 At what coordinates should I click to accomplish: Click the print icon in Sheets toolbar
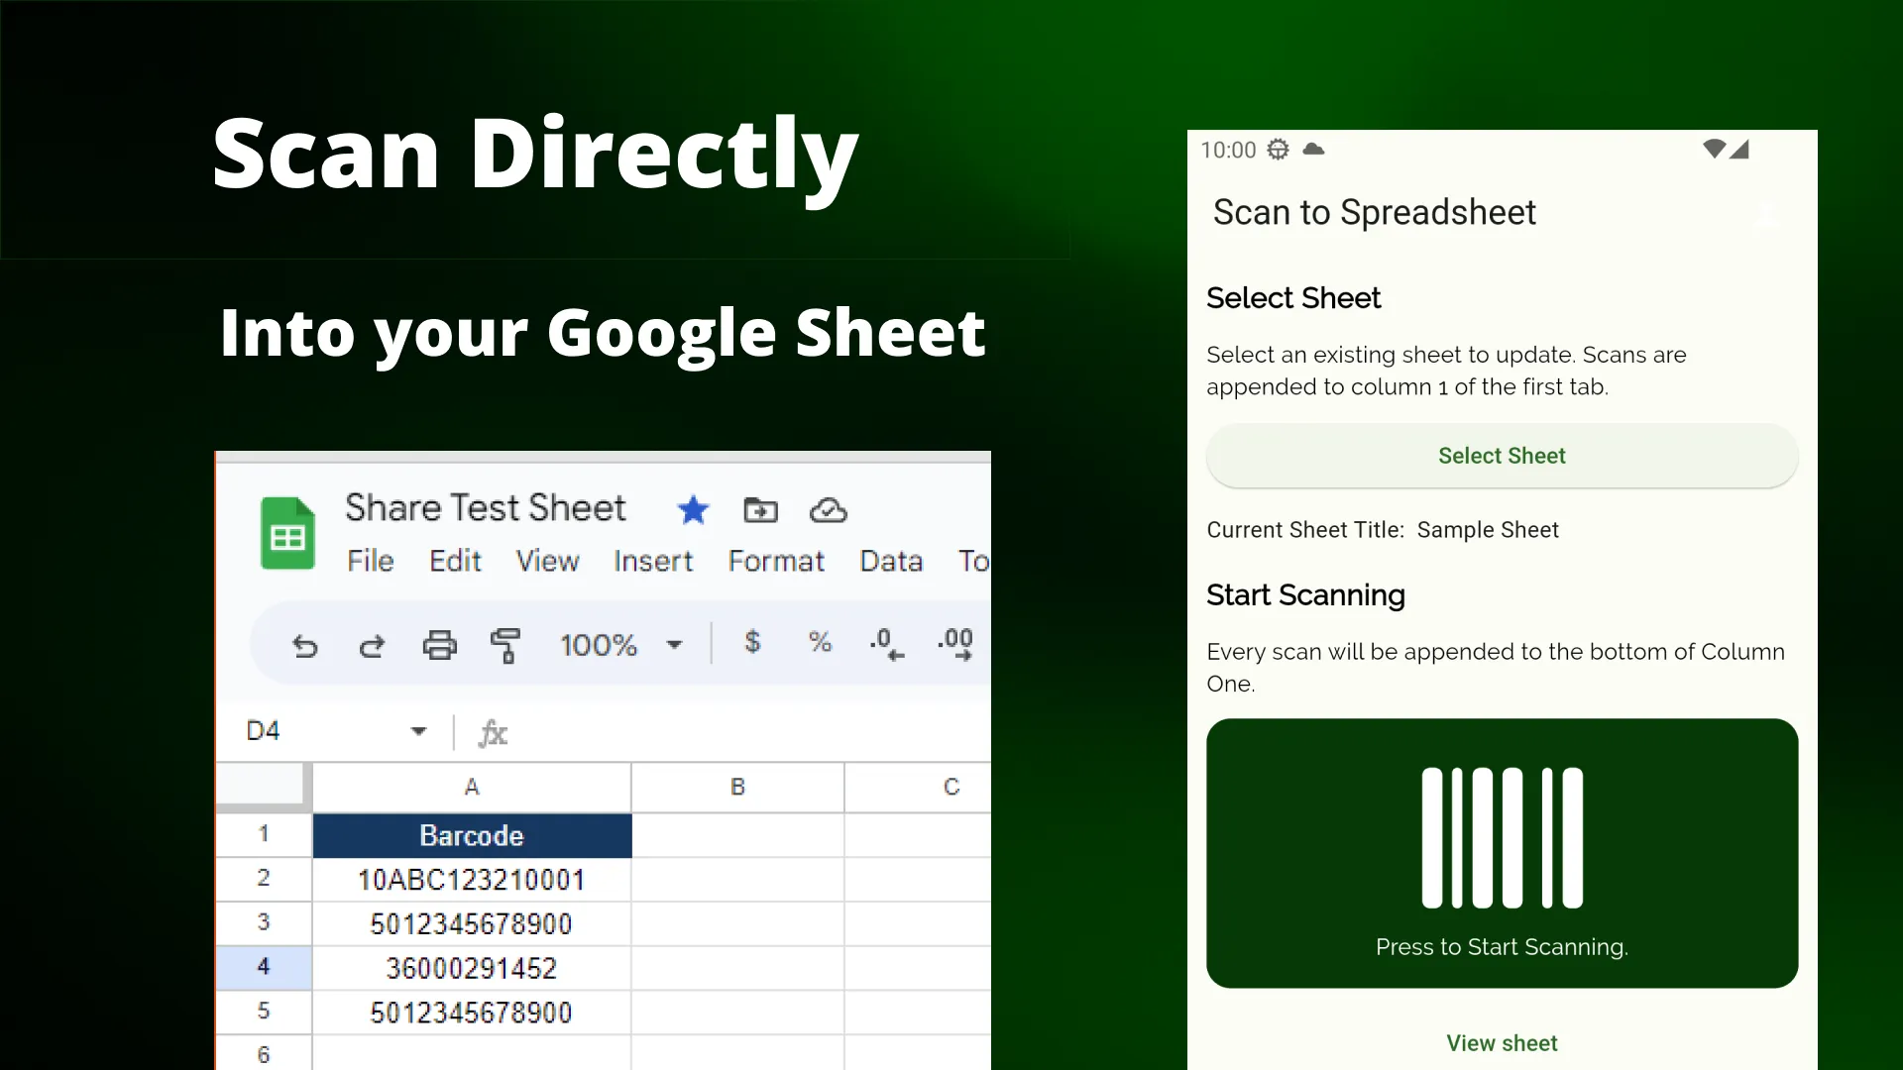coord(439,645)
